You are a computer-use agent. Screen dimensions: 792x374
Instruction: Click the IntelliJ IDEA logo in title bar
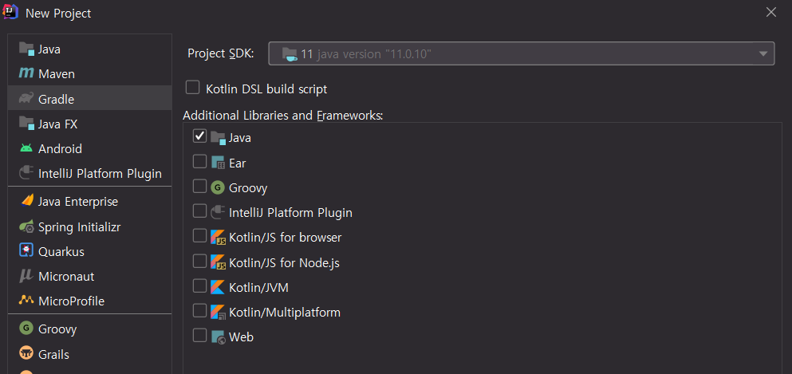(x=10, y=12)
